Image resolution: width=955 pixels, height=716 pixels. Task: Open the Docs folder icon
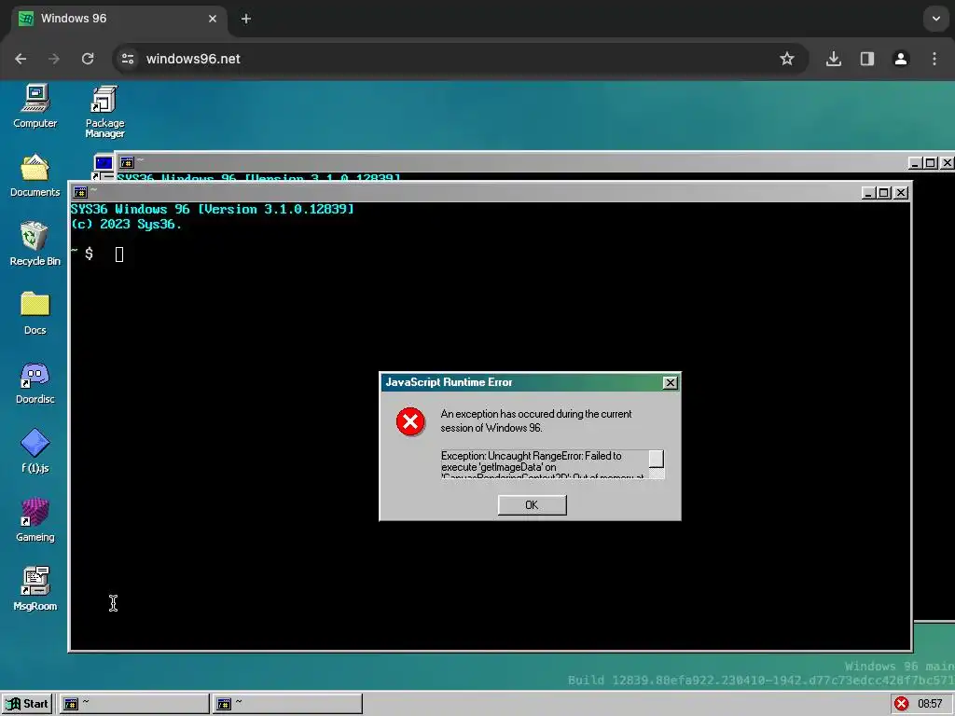[35, 313]
